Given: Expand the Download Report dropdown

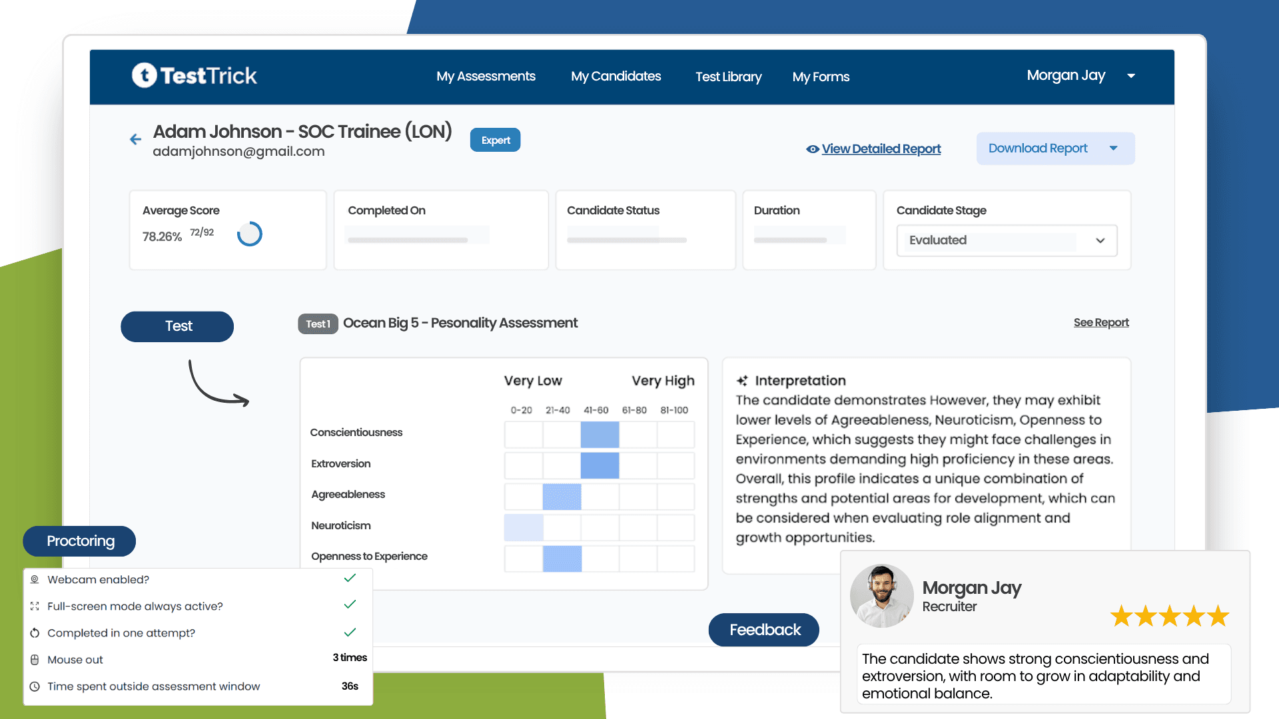Looking at the screenshot, I should coord(1113,148).
